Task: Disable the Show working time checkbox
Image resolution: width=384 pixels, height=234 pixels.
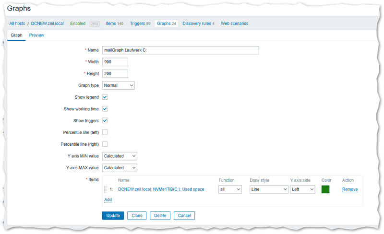Action: [105, 109]
